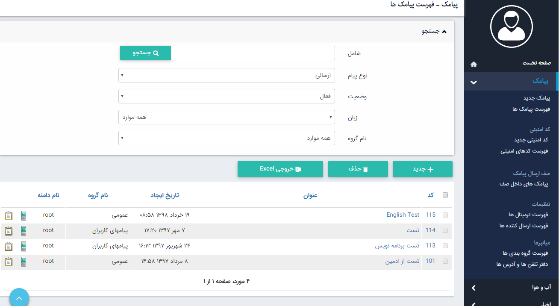Click the clipboard icon in row 115
This screenshot has height=306, width=559.
(x=9, y=215)
